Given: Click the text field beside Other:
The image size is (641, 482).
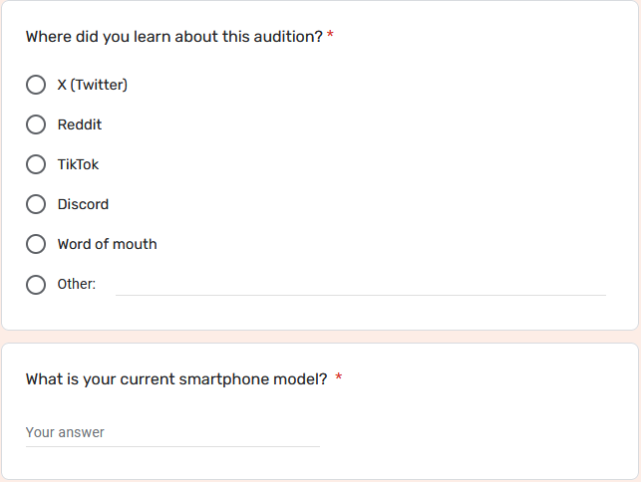Looking at the screenshot, I should pyautogui.click(x=361, y=284).
